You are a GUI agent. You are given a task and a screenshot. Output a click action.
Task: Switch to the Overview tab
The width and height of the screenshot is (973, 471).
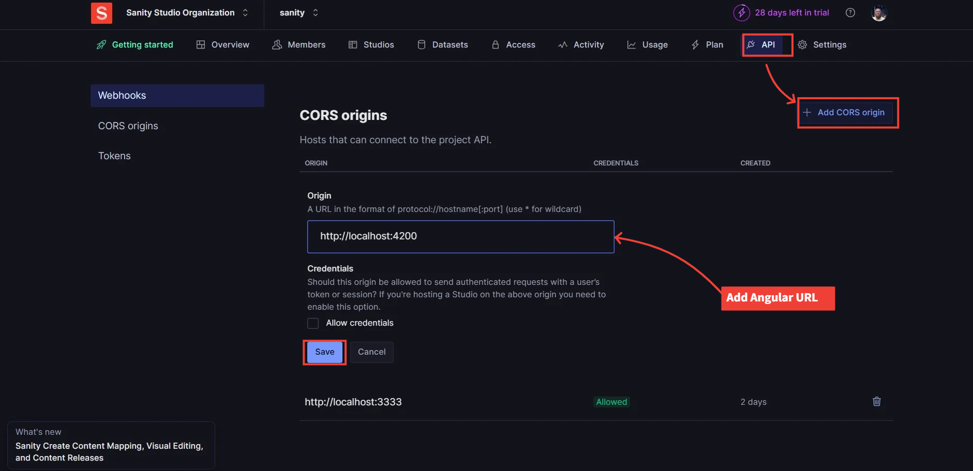pyautogui.click(x=222, y=45)
